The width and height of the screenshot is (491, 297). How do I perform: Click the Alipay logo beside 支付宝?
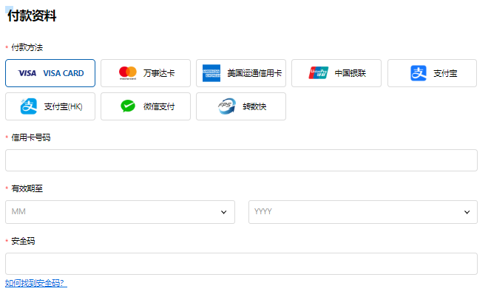[x=419, y=73]
